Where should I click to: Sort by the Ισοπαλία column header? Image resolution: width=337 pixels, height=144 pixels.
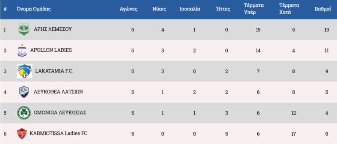click(x=190, y=9)
